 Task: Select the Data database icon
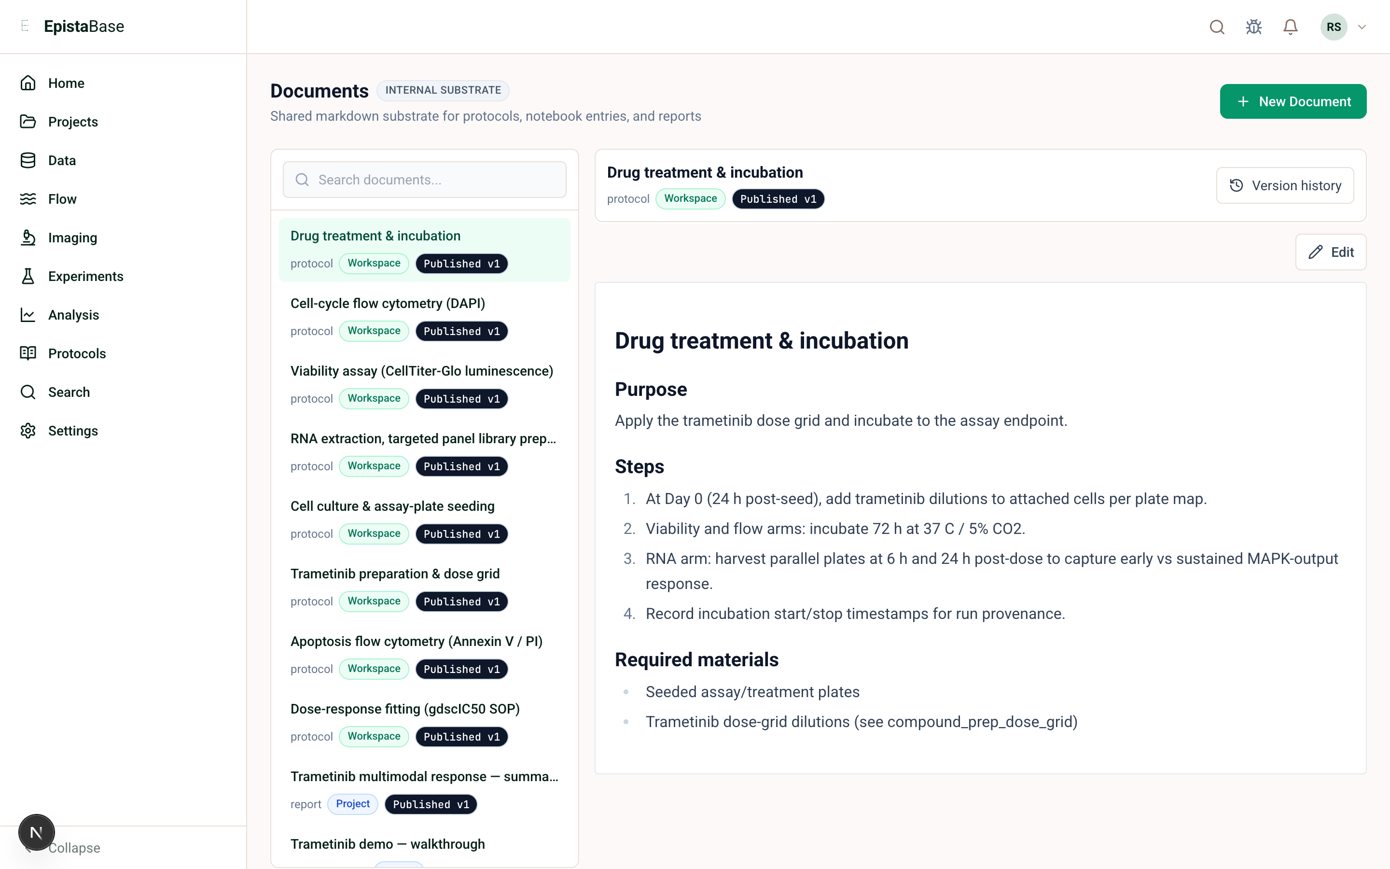pos(28,160)
